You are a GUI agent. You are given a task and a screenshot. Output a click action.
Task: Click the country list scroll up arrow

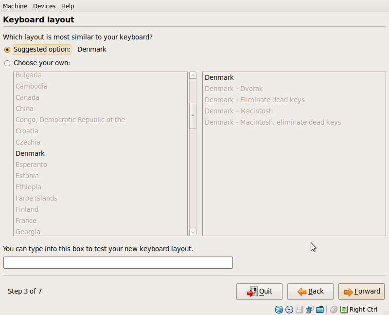point(193,75)
